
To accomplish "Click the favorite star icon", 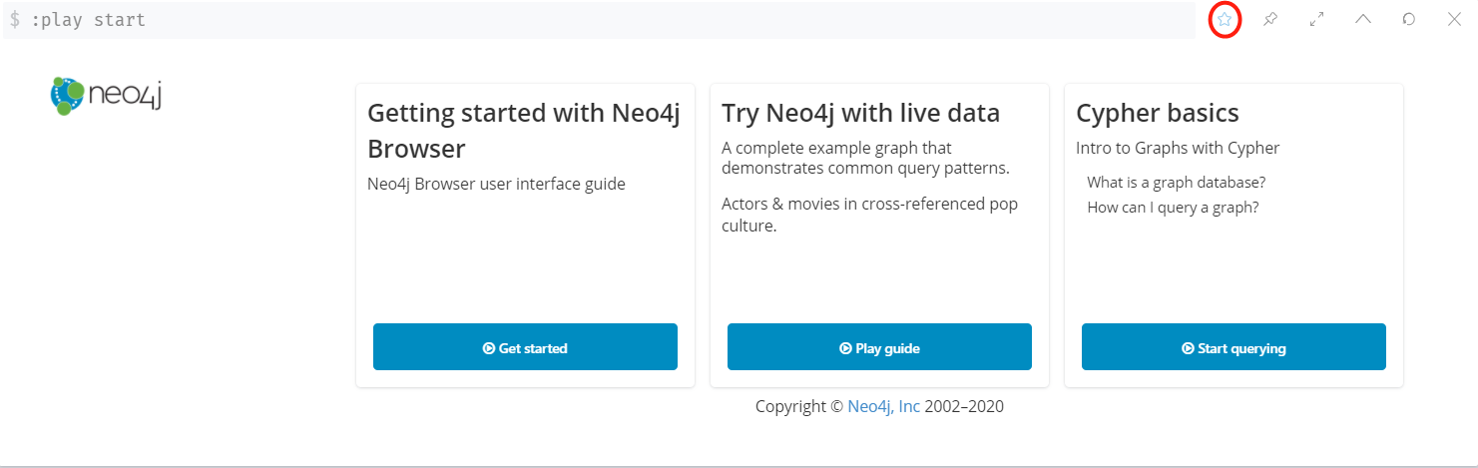I will (x=1225, y=19).
